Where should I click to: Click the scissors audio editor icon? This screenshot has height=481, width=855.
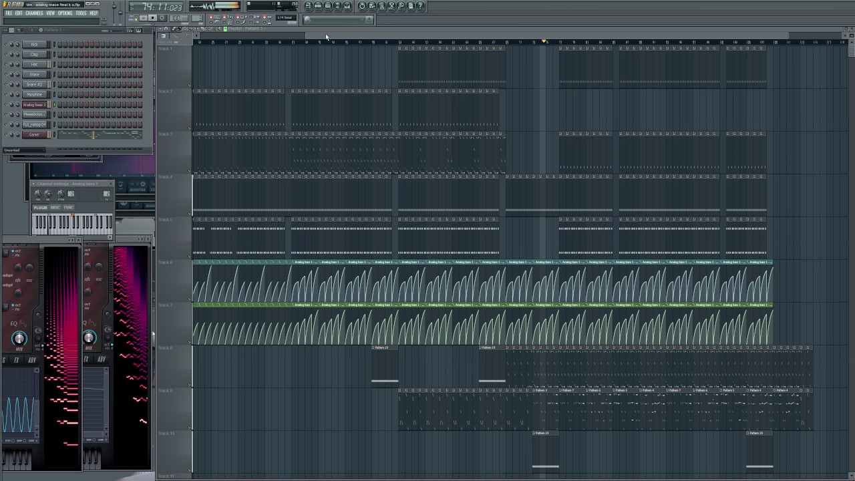(x=391, y=6)
